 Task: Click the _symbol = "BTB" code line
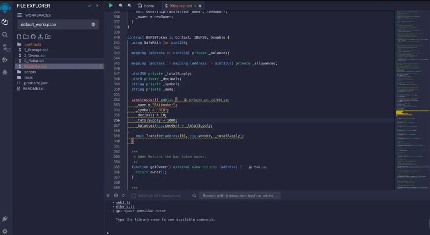[x=153, y=110]
